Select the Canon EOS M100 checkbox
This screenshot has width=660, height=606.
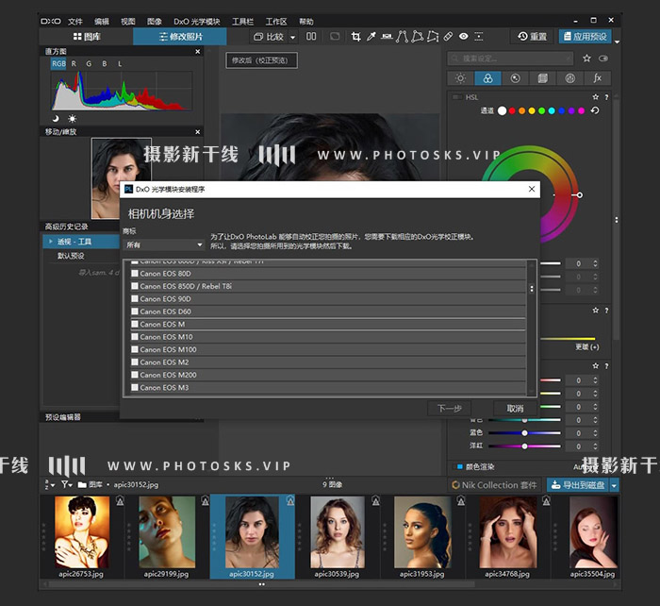pyautogui.click(x=135, y=349)
